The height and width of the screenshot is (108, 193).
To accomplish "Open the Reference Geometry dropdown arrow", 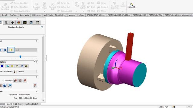I will click(115, 11).
